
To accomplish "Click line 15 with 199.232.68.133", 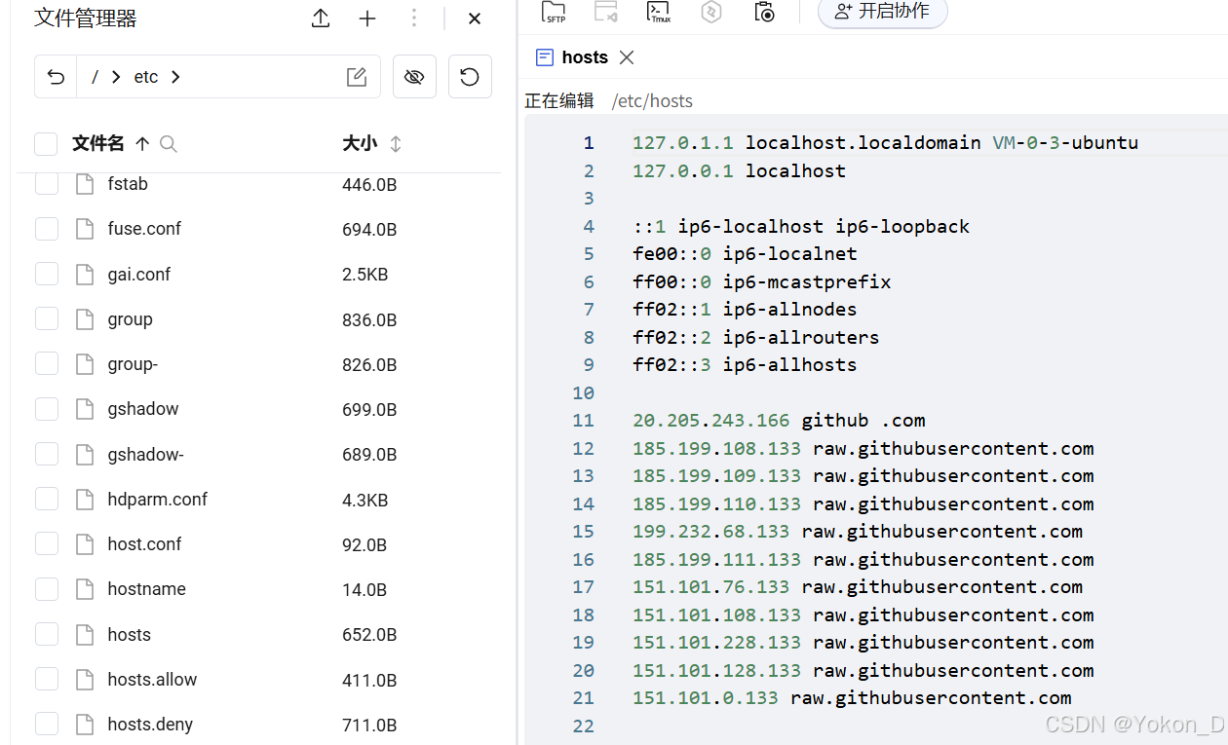I will pyautogui.click(x=858, y=532).
